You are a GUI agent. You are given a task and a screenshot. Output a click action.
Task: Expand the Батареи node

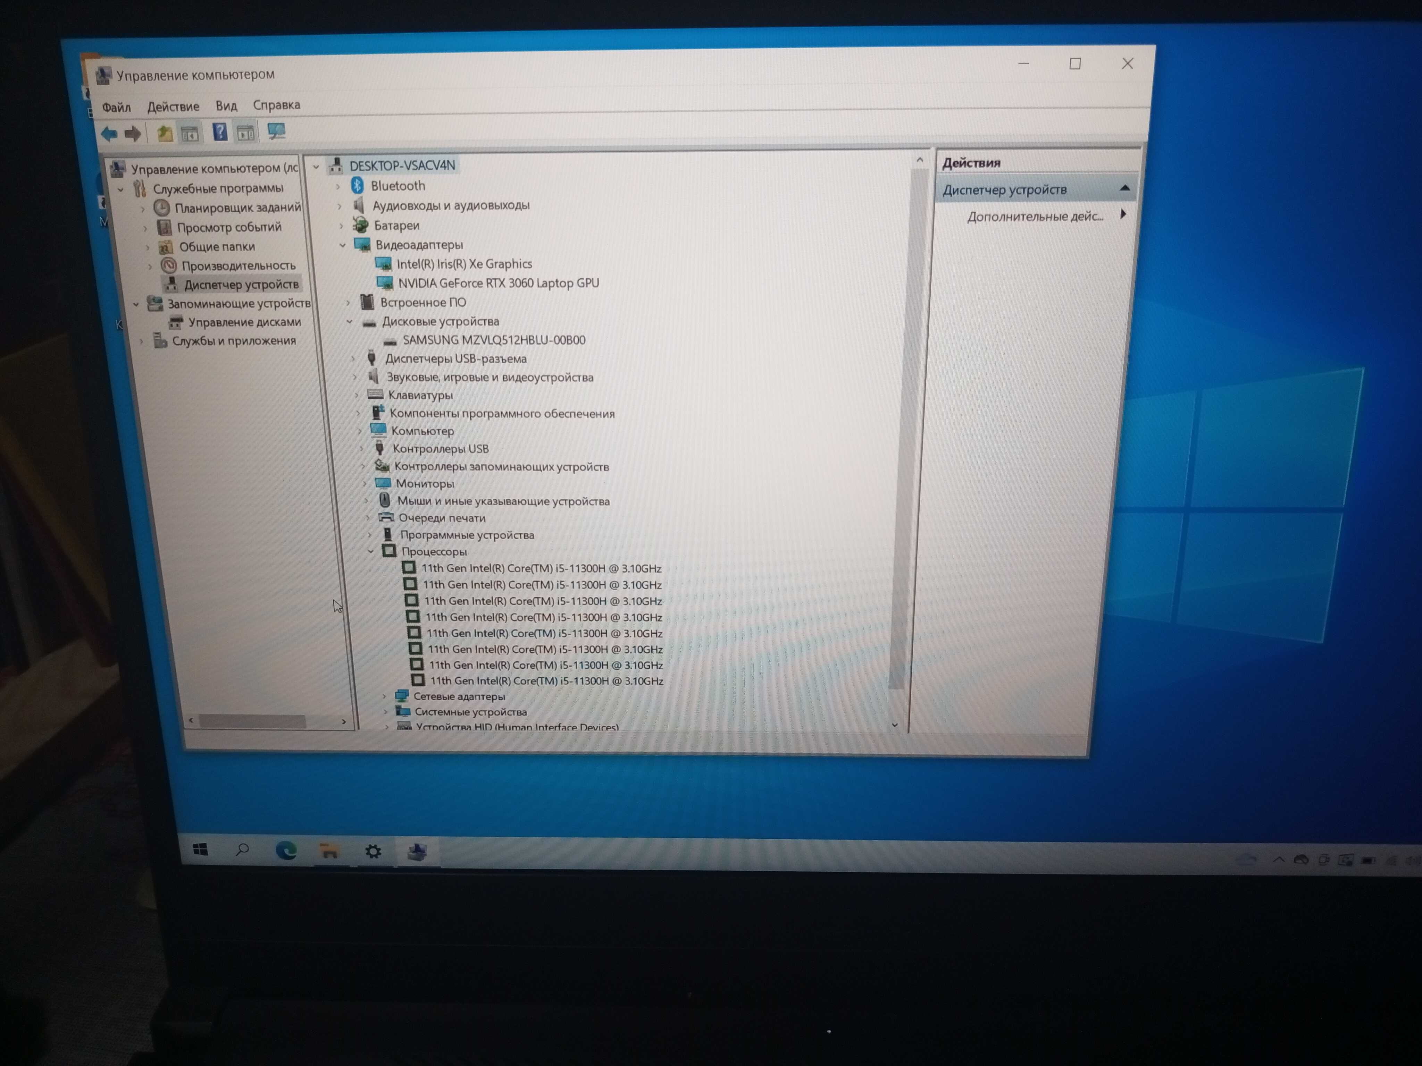pyautogui.click(x=341, y=226)
